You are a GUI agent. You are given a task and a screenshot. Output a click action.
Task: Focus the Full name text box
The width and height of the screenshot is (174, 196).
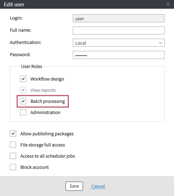click(119, 30)
